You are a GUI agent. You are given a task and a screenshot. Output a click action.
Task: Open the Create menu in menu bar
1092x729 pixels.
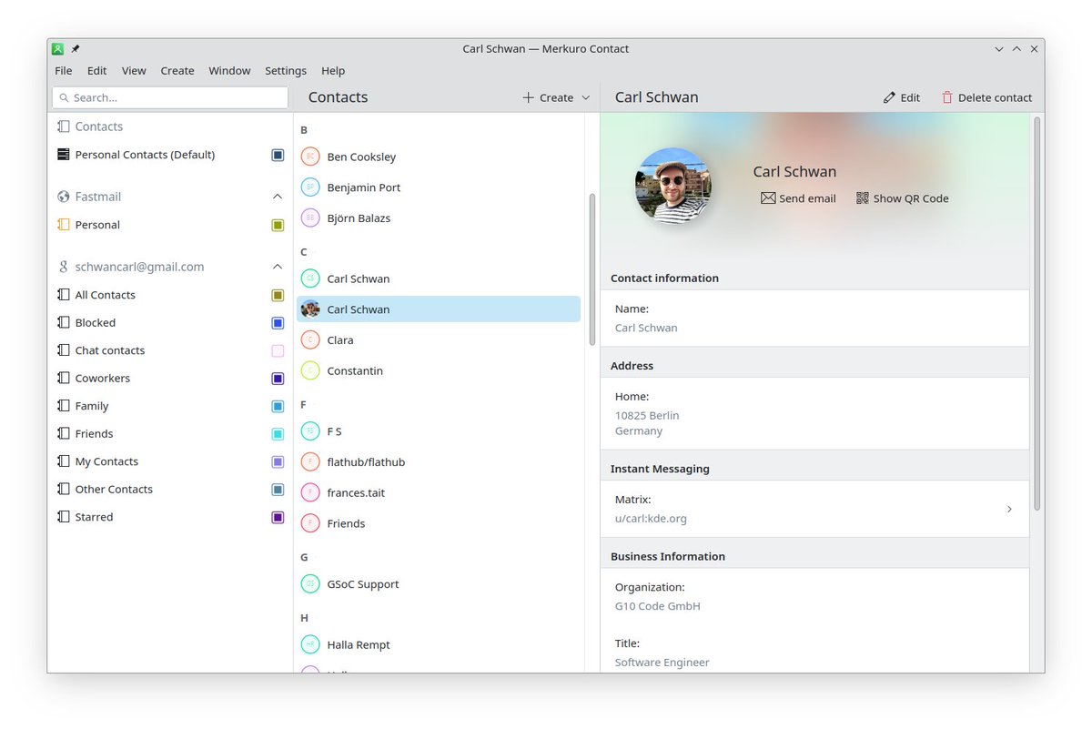tap(177, 71)
